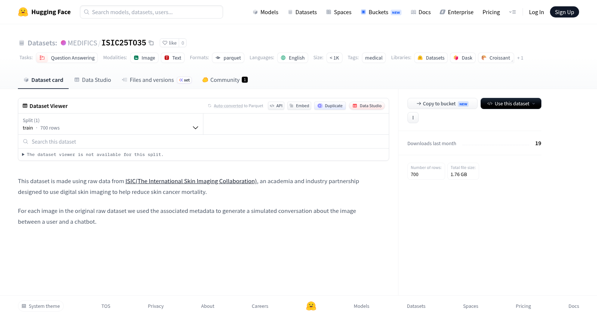Click the Datasets library tag

coord(431,58)
